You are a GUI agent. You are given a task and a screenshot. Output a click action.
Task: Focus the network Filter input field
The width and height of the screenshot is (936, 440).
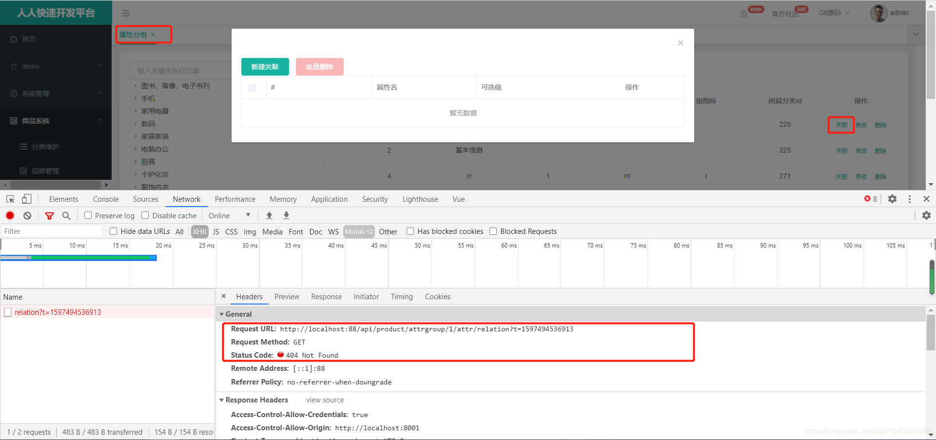coord(52,231)
